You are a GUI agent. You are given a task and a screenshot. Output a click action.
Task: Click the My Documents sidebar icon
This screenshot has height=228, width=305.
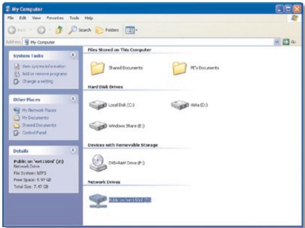pyautogui.click(x=17, y=118)
